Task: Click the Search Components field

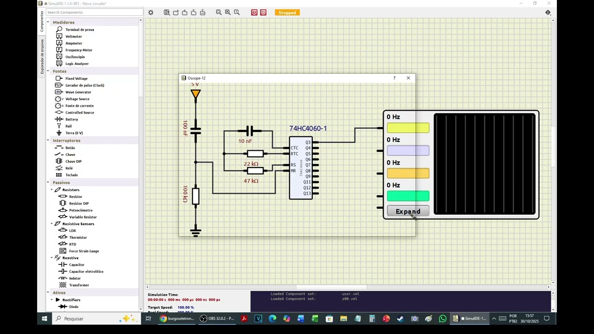Action: (x=95, y=13)
